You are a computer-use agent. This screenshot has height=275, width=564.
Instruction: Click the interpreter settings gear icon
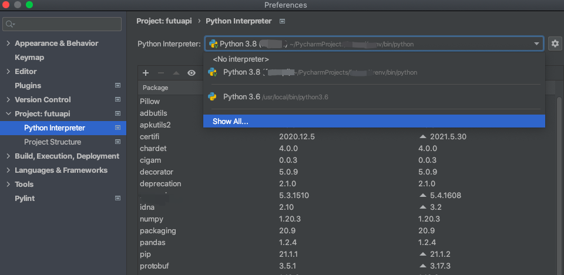click(555, 44)
